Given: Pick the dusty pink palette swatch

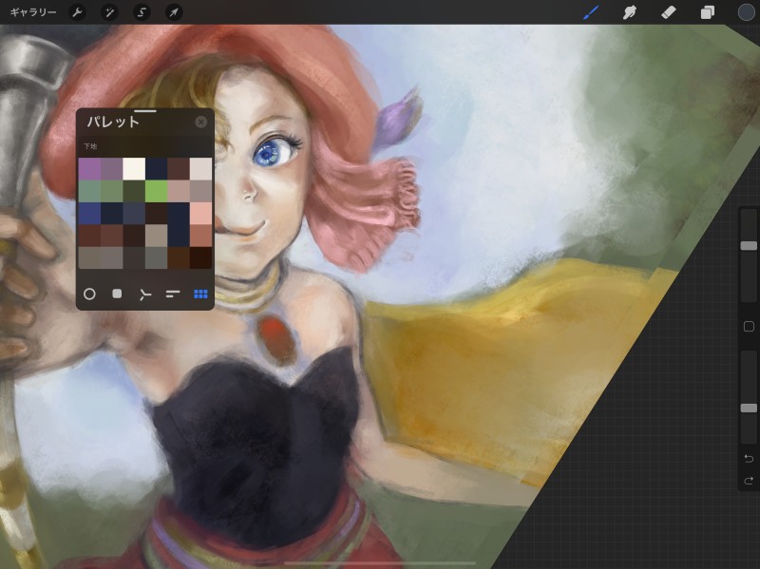Looking at the screenshot, I should click(179, 191).
